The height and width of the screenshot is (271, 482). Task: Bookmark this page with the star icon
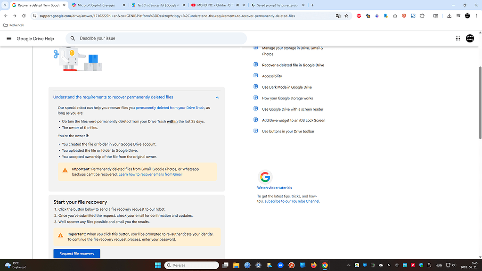pyautogui.click(x=346, y=16)
